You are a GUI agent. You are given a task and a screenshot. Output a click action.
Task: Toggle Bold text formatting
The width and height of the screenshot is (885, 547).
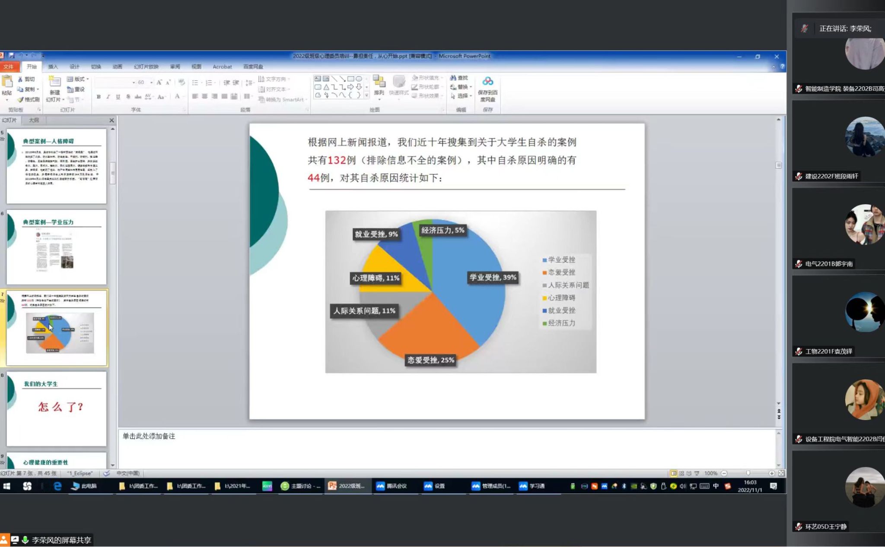click(99, 97)
